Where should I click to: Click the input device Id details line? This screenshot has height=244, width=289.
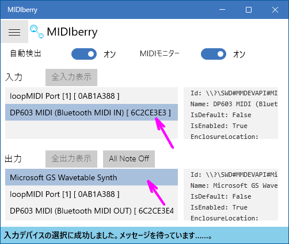234,93
